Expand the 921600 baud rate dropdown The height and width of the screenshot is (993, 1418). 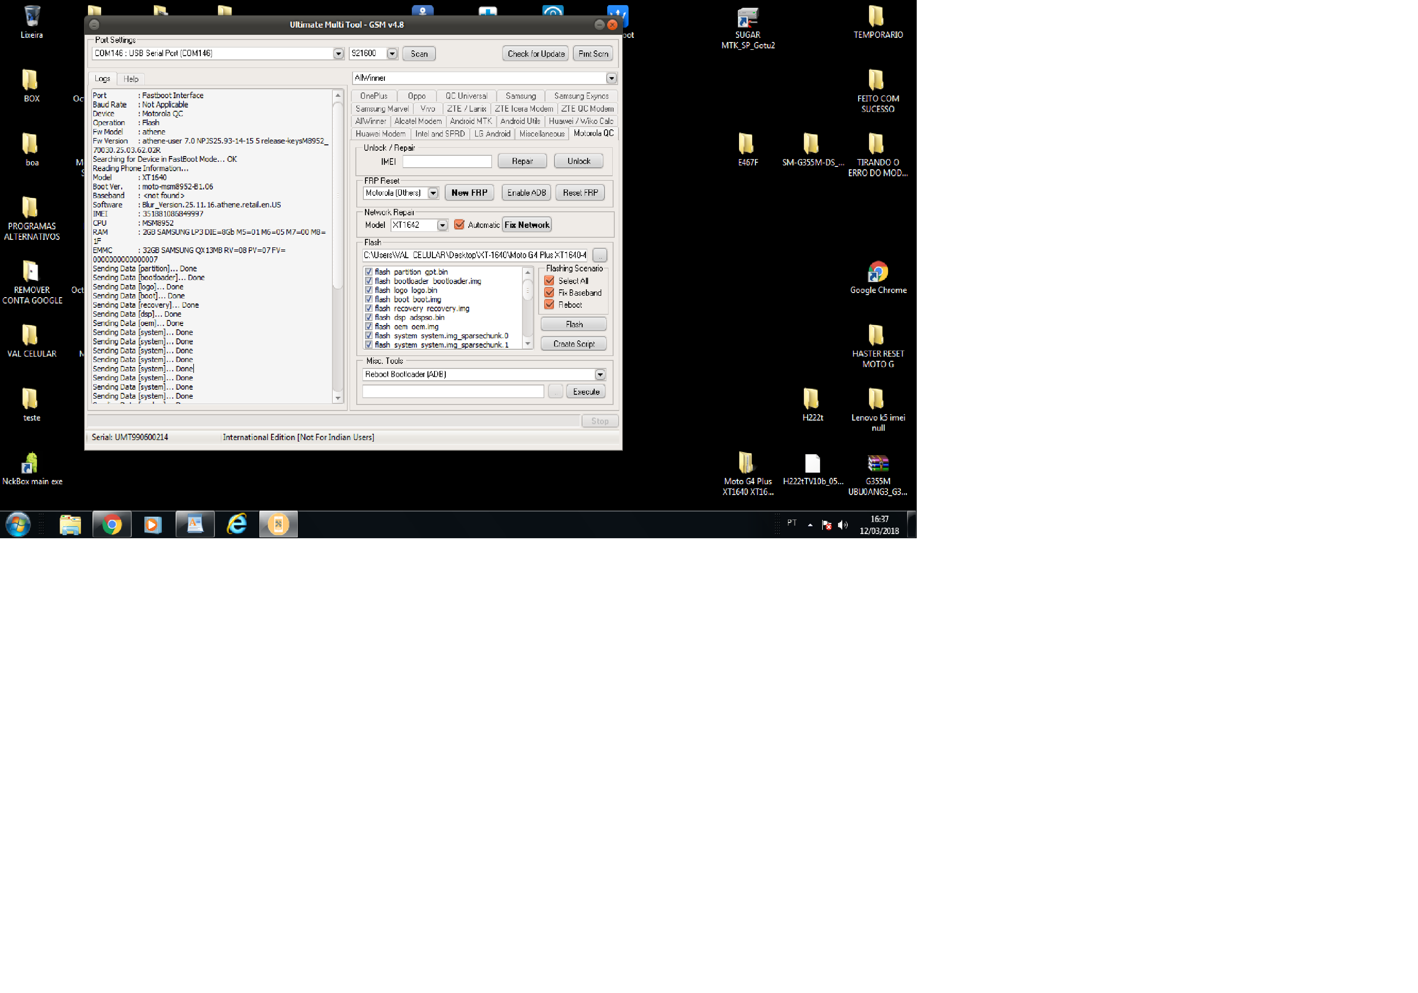click(x=392, y=54)
